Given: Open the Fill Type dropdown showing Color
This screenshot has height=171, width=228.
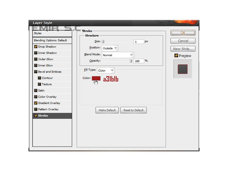Looking at the screenshot, I should 106,70.
